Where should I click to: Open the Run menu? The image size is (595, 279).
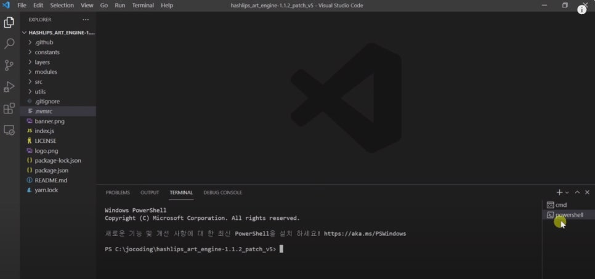point(120,6)
